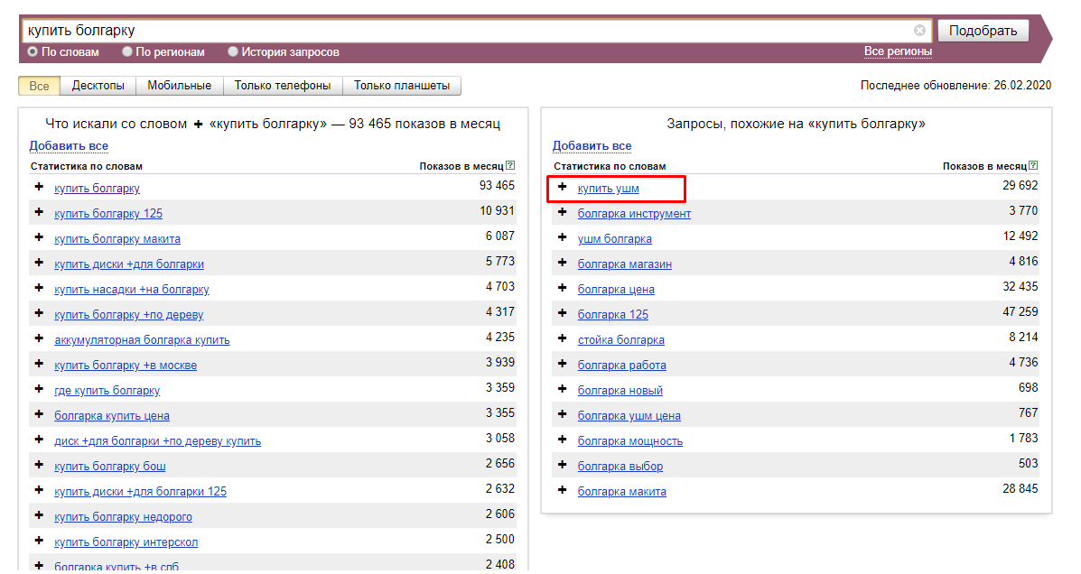Click plus icon for купить диски +для болгарки
Image resolution: width=1081 pixels, height=574 pixels.
[40, 263]
